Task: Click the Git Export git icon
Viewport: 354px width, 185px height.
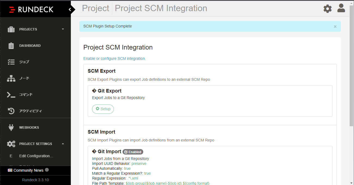Action: click(94, 91)
